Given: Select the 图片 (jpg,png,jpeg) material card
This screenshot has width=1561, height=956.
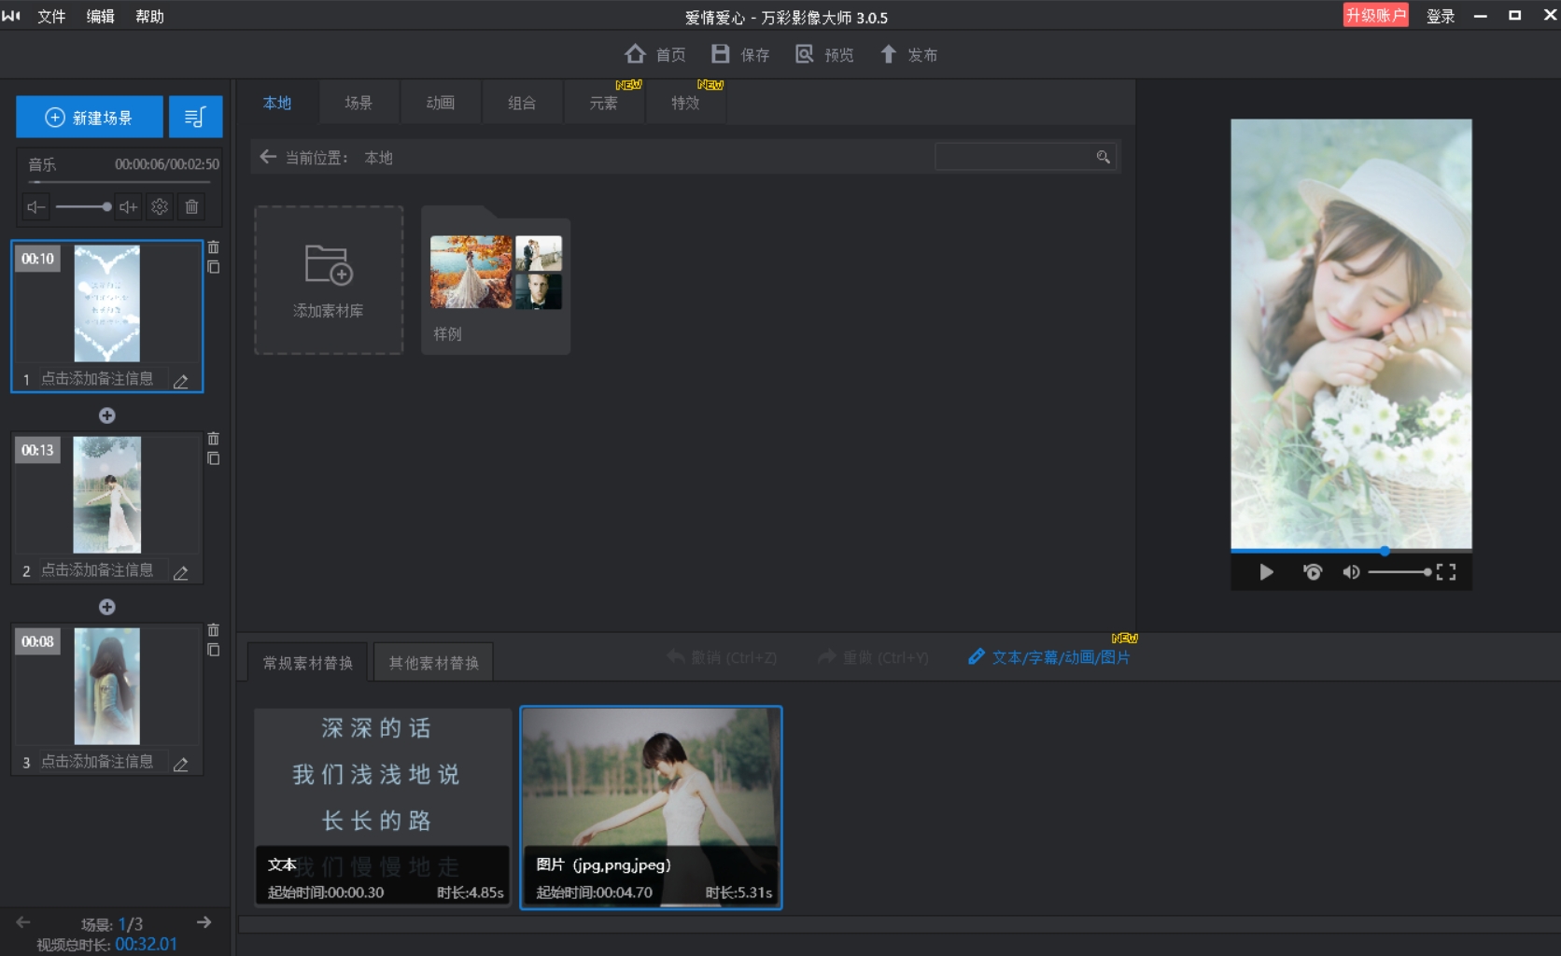Looking at the screenshot, I should (x=651, y=807).
